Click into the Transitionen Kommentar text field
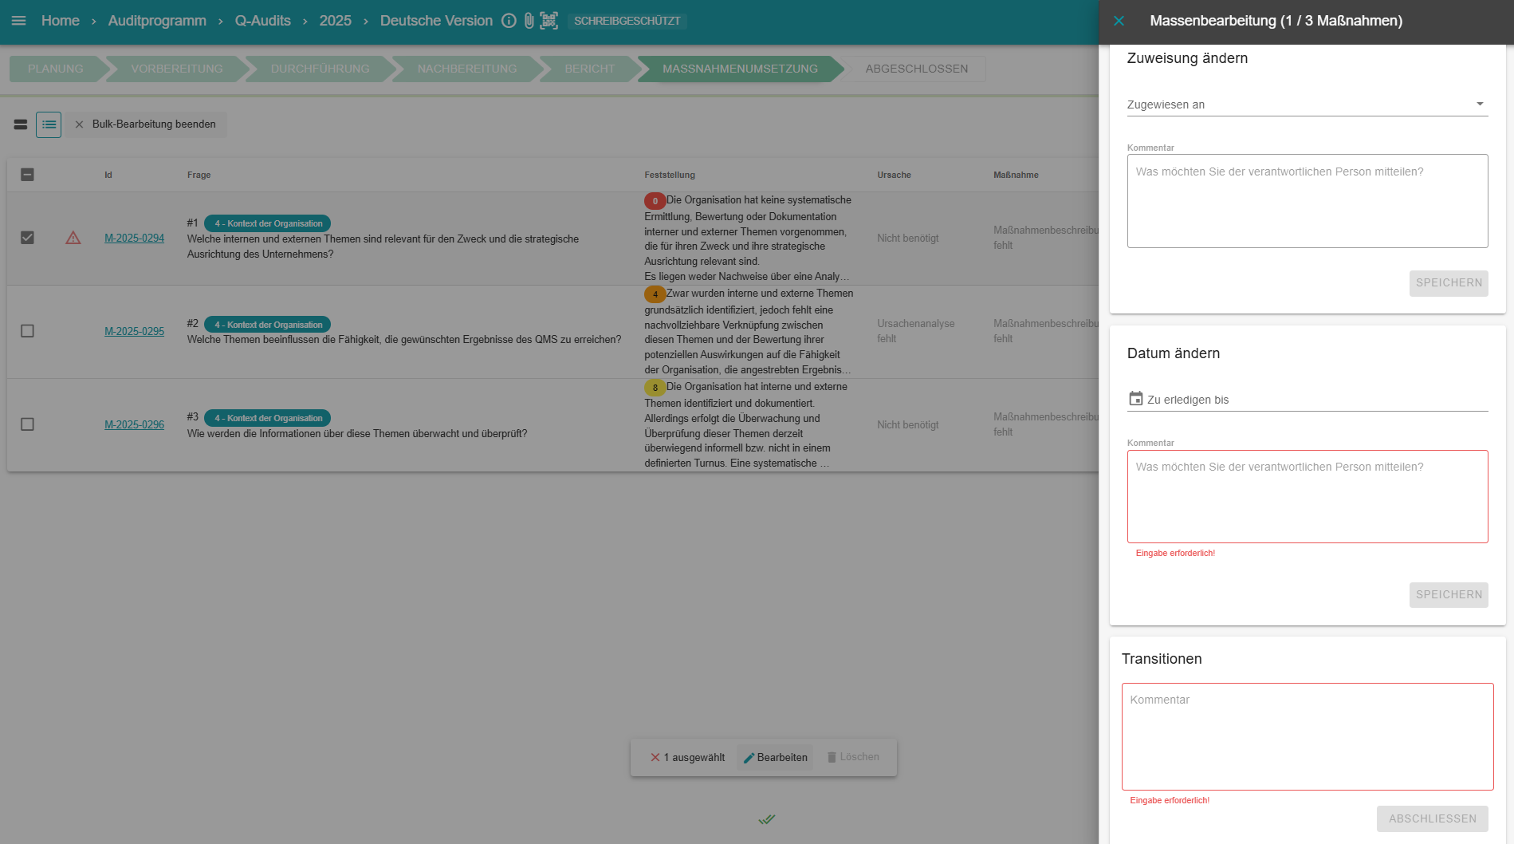Viewport: 1514px width, 844px height. click(x=1307, y=736)
